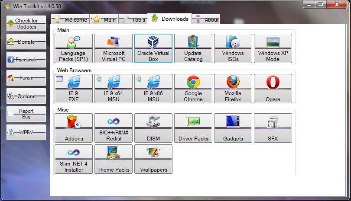Open Windows XP Mode download
This screenshot has height=201, width=351.
(x=273, y=48)
